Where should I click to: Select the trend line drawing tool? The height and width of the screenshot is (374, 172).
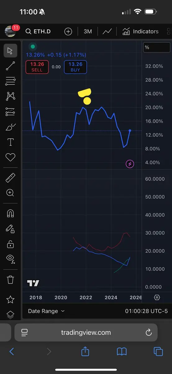10,66
